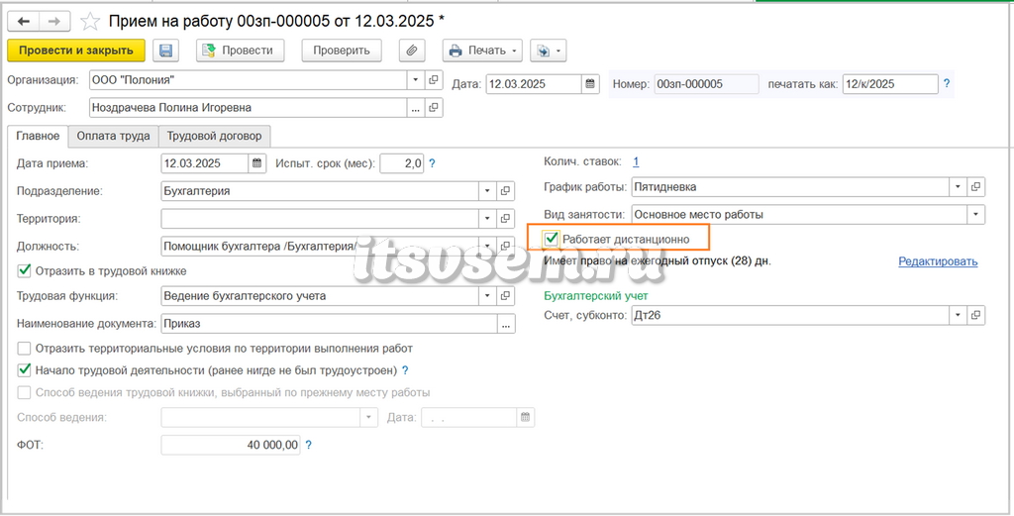Screen dimensions: 1014x516
Task: Switch to Оплата труда tab
Action: tap(113, 137)
